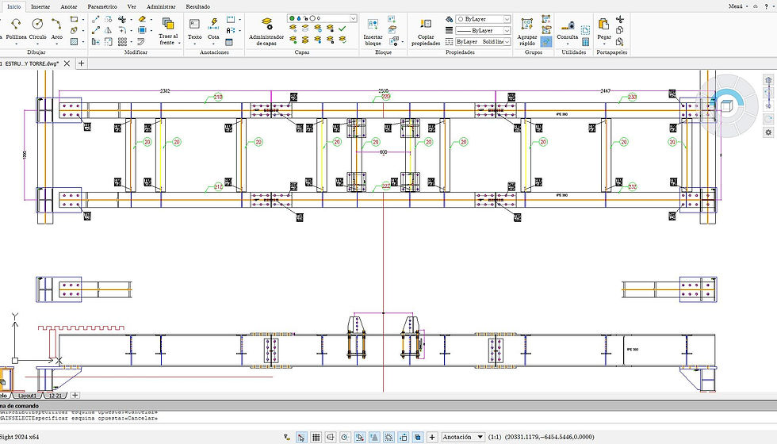Click the array pattern icon in Modificar

tap(122, 41)
